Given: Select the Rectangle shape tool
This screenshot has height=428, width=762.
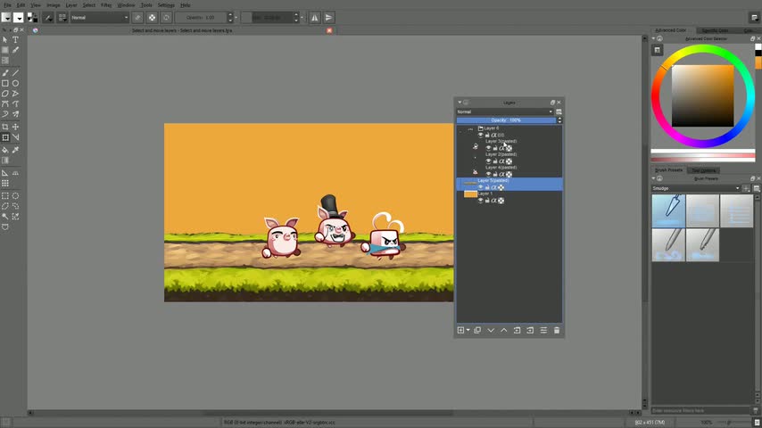Looking at the screenshot, I should (4, 84).
